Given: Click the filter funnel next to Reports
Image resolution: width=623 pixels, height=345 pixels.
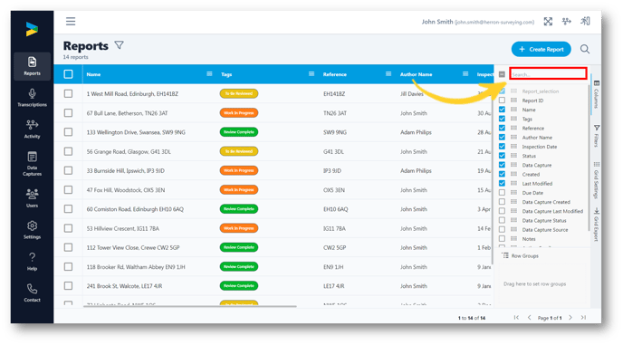Looking at the screenshot, I should (120, 45).
